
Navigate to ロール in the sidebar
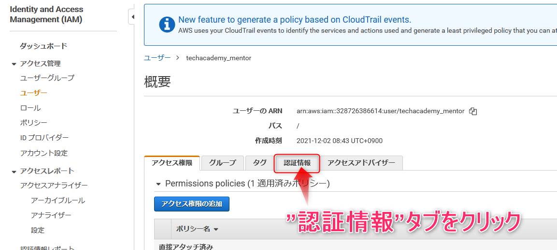pyautogui.click(x=30, y=108)
